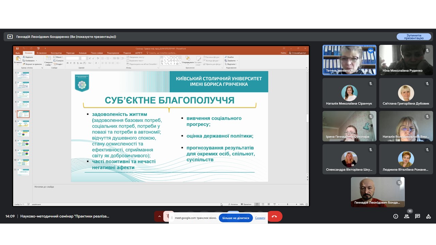Click the Find (Знайти) tool in ribbon
Screen dimensions: 436x245
(230, 57)
